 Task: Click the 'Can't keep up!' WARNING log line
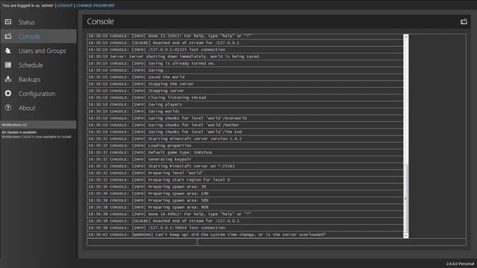coord(245,234)
